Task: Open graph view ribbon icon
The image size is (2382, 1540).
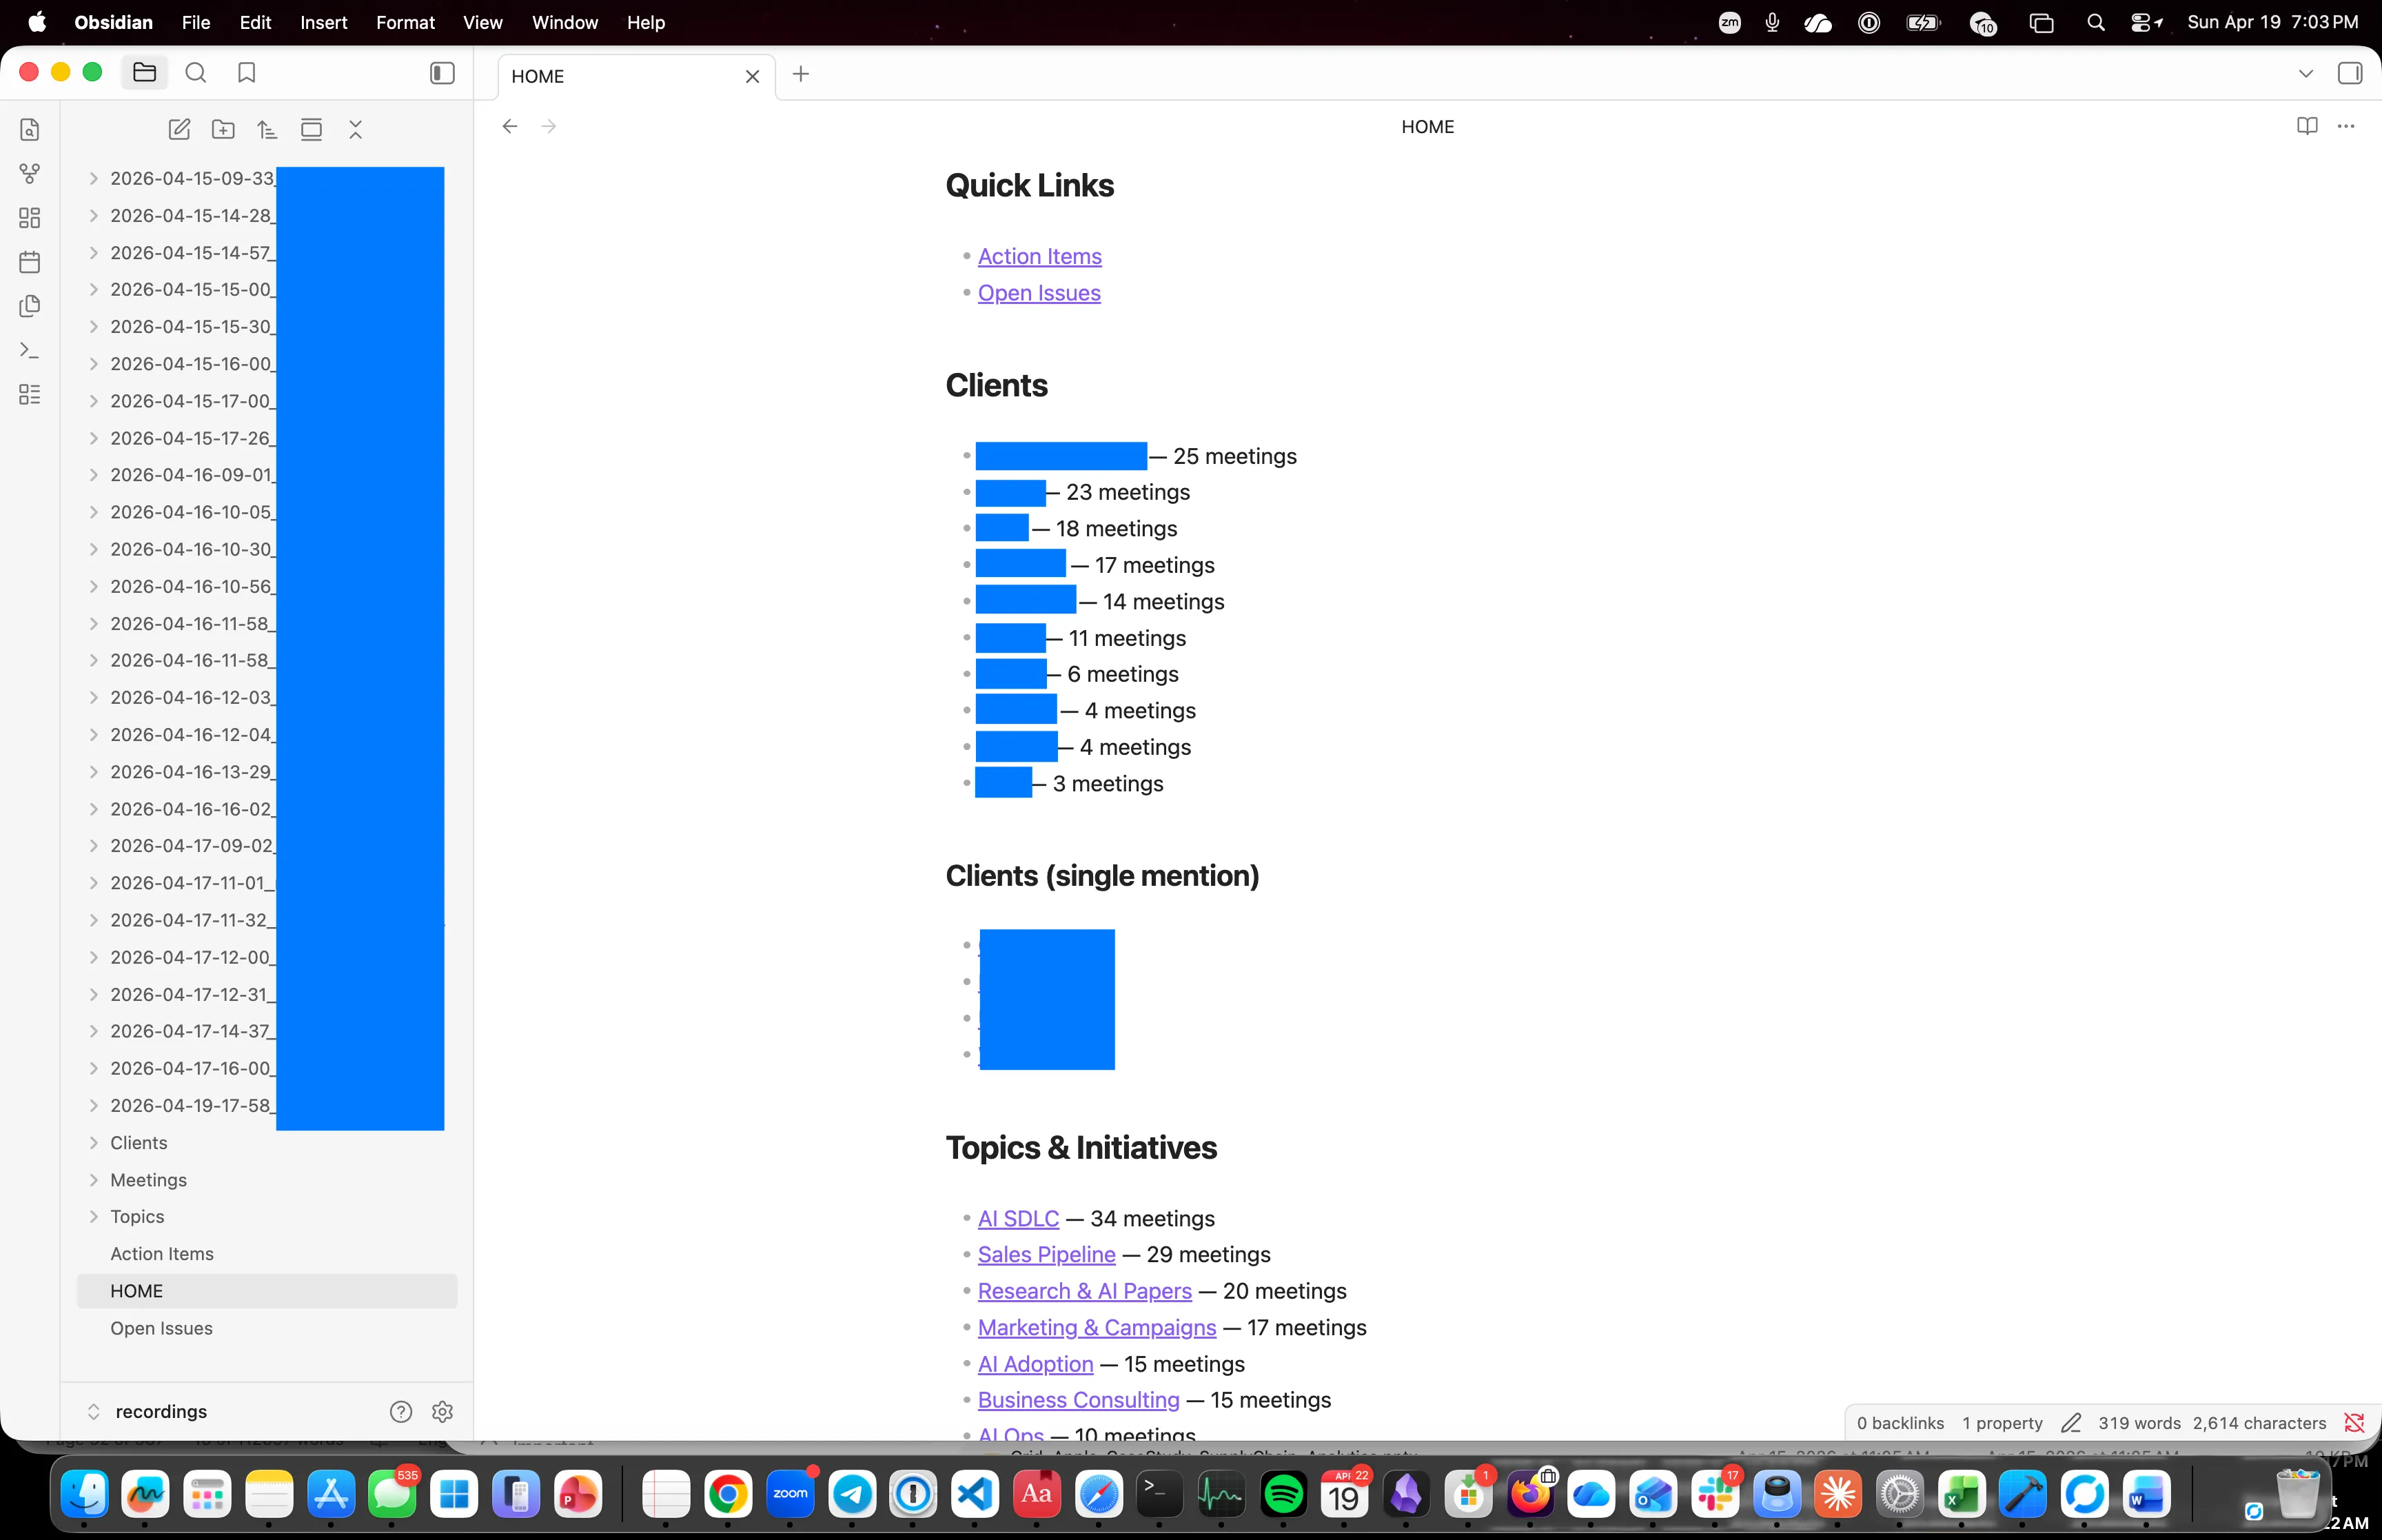Action: click(x=30, y=174)
